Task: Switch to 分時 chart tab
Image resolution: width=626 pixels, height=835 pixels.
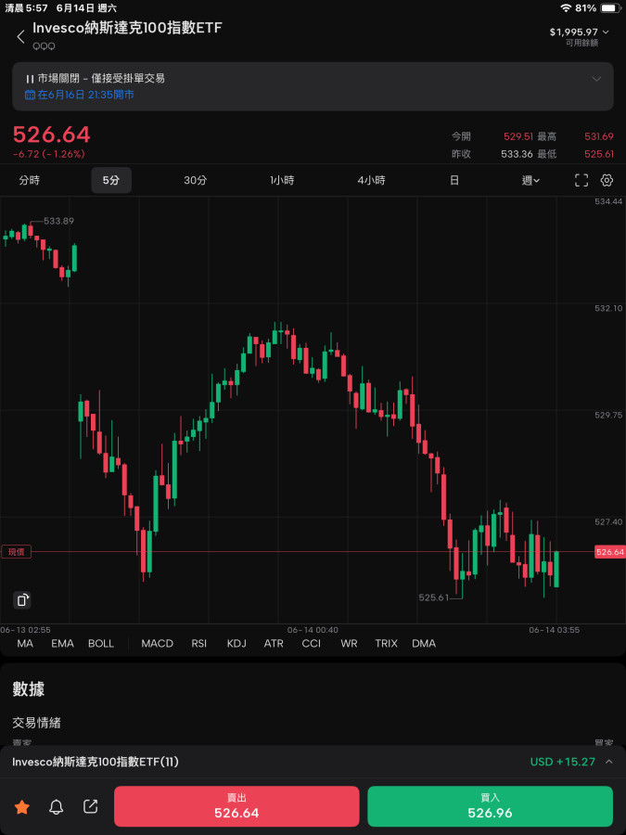Action: (30, 181)
